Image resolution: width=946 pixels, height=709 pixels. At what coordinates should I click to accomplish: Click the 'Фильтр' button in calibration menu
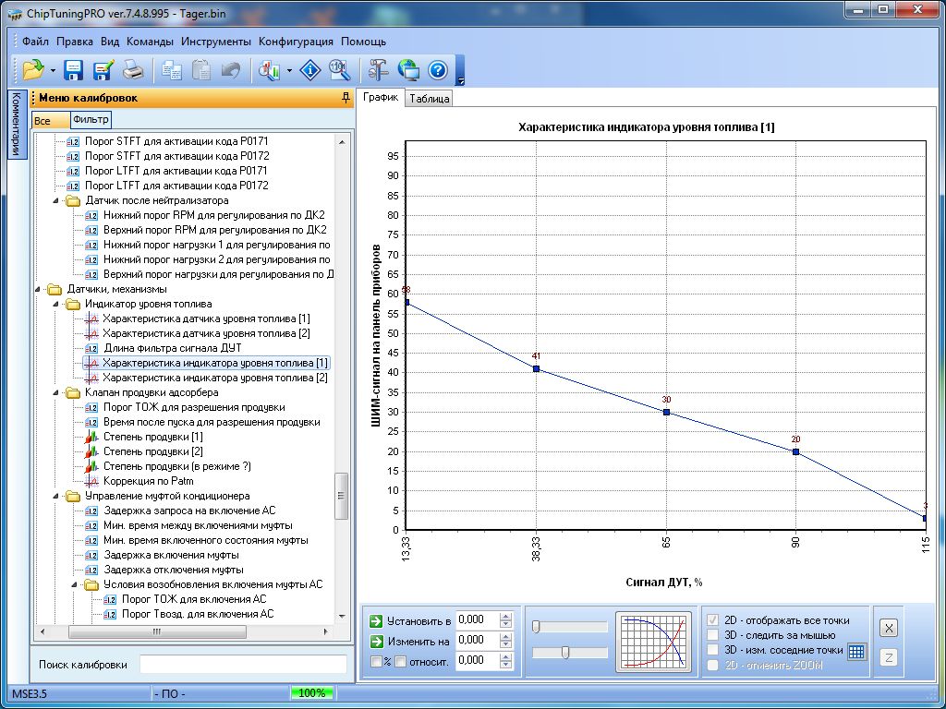(91, 120)
